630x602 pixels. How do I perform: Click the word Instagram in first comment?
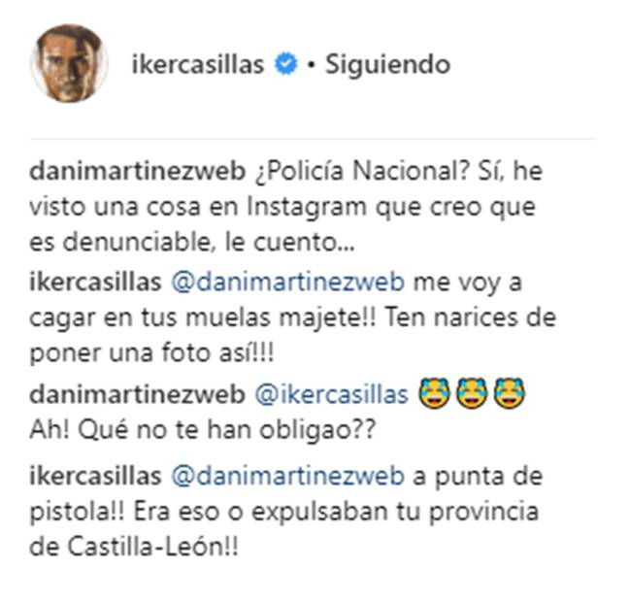point(307,209)
